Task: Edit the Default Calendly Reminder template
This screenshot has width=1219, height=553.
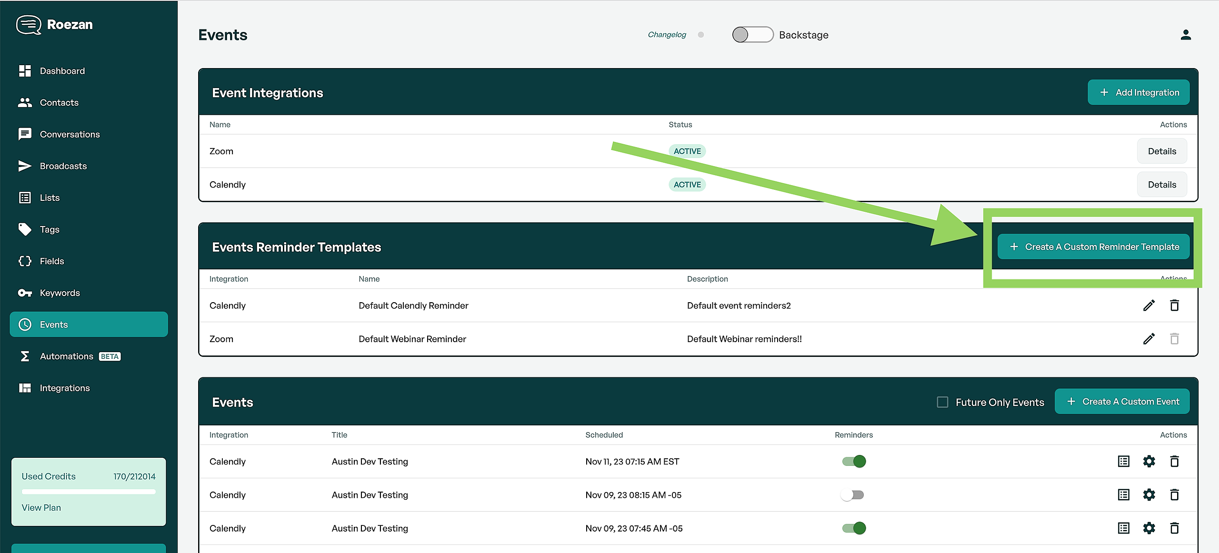Action: click(x=1149, y=306)
